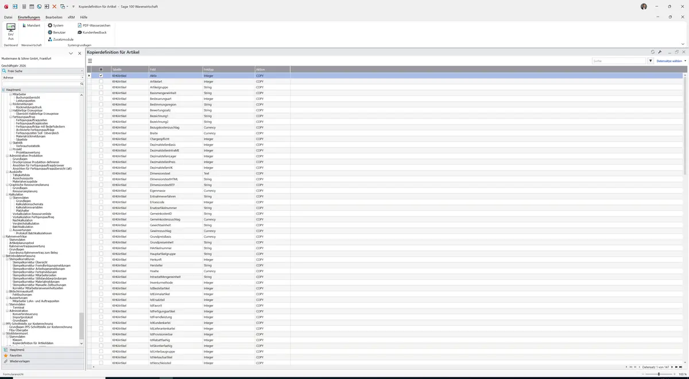The image size is (689, 379).
Task: Click the refresh icon in the Kopierdefinition panel header
Action: click(x=653, y=52)
